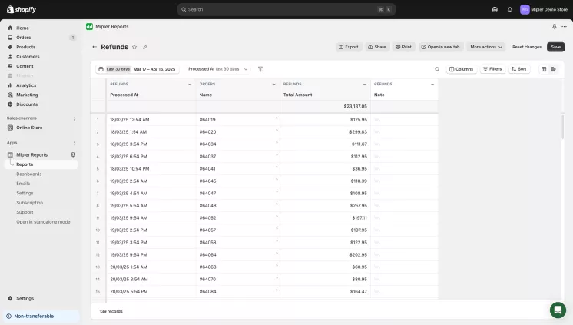573x325 pixels.
Task: Unpin Mipler Reports via pin icon
Action: point(73,154)
